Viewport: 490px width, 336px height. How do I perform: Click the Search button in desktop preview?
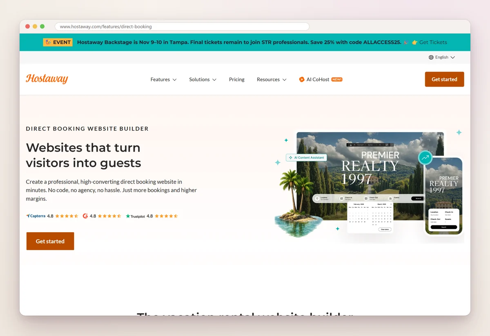point(417,198)
